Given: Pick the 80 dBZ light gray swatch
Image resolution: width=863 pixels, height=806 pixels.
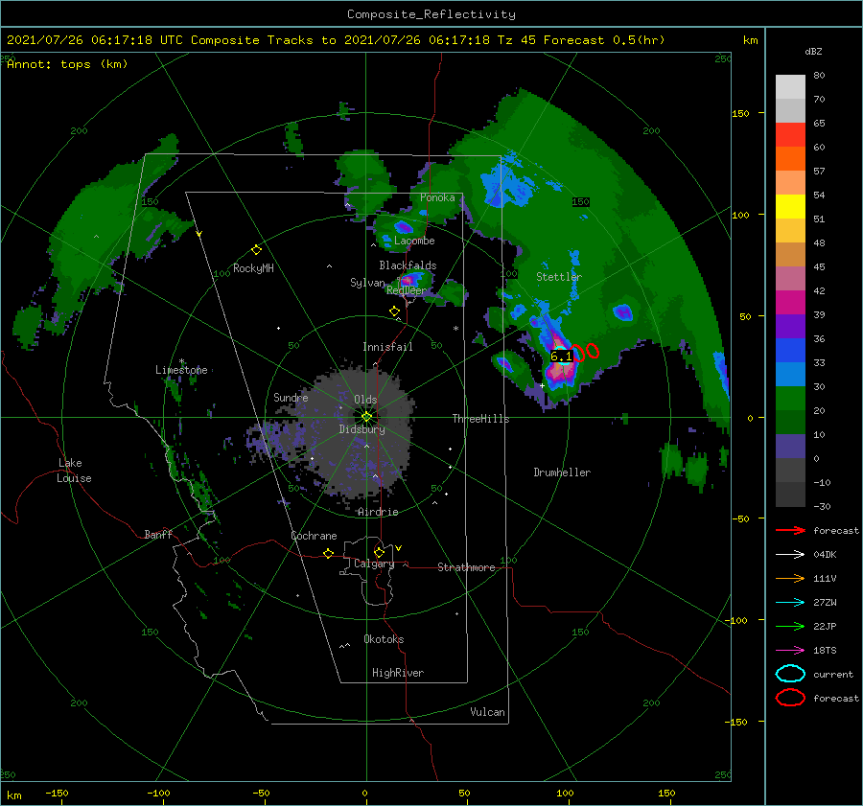Looking at the screenshot, I should point(790,86).
